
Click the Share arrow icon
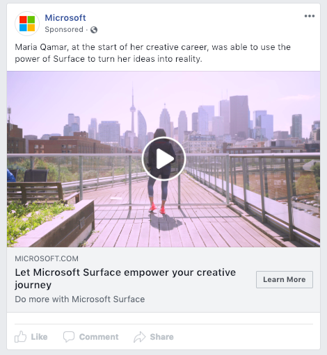point(139,337)
